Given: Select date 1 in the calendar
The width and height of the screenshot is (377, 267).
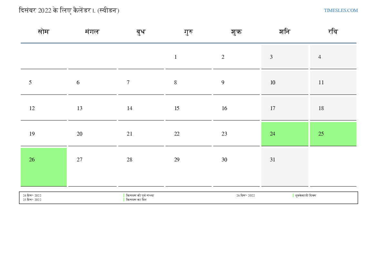Looking at the screenshot, I should tap(175, 57).
